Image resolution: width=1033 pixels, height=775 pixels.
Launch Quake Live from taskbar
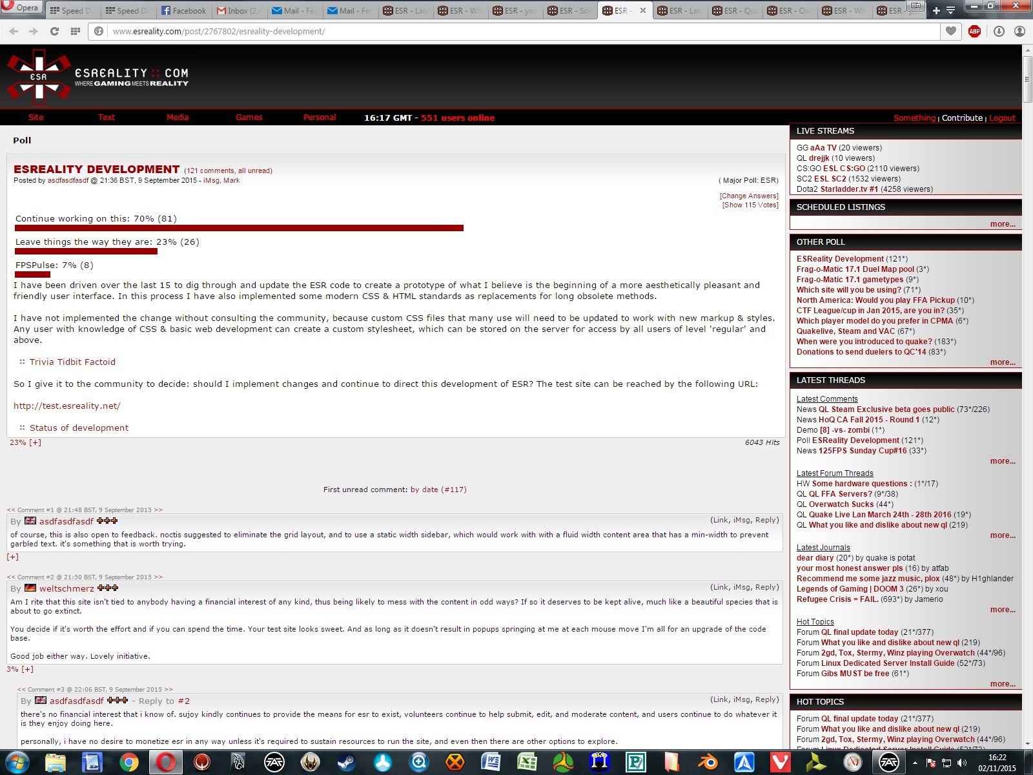pos(202,763)
